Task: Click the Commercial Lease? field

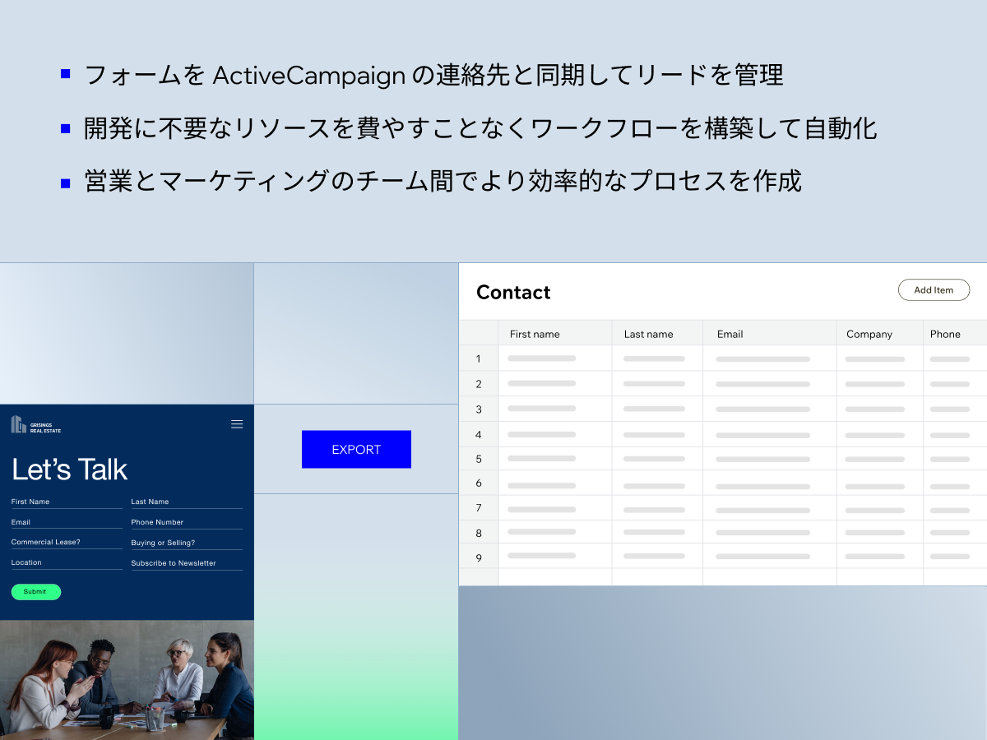Action: [67, 543]
